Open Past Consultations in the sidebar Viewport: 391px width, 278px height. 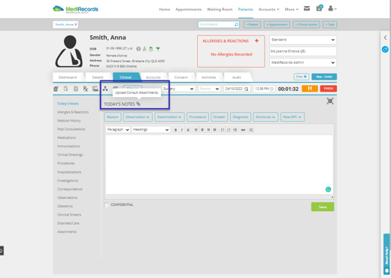tap(71, 129)
